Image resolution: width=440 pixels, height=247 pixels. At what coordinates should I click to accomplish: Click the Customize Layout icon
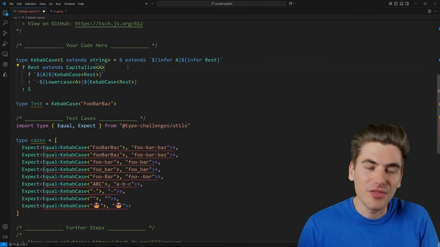click(x=390, y=4)
